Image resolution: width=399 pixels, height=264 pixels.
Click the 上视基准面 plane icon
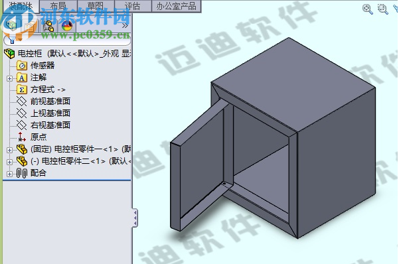(22, 113)
